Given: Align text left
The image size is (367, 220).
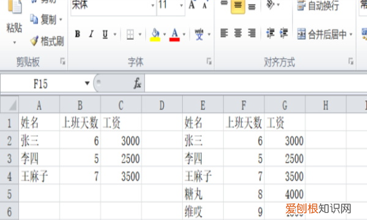Looking at the screenshot, I should click(x=224, y=33).
